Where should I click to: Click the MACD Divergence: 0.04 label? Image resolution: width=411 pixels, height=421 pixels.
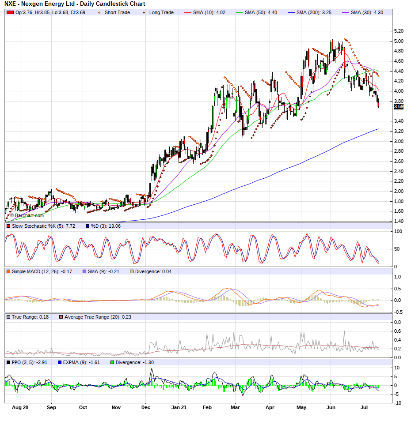pyautogui.click(x=153, y=271)
